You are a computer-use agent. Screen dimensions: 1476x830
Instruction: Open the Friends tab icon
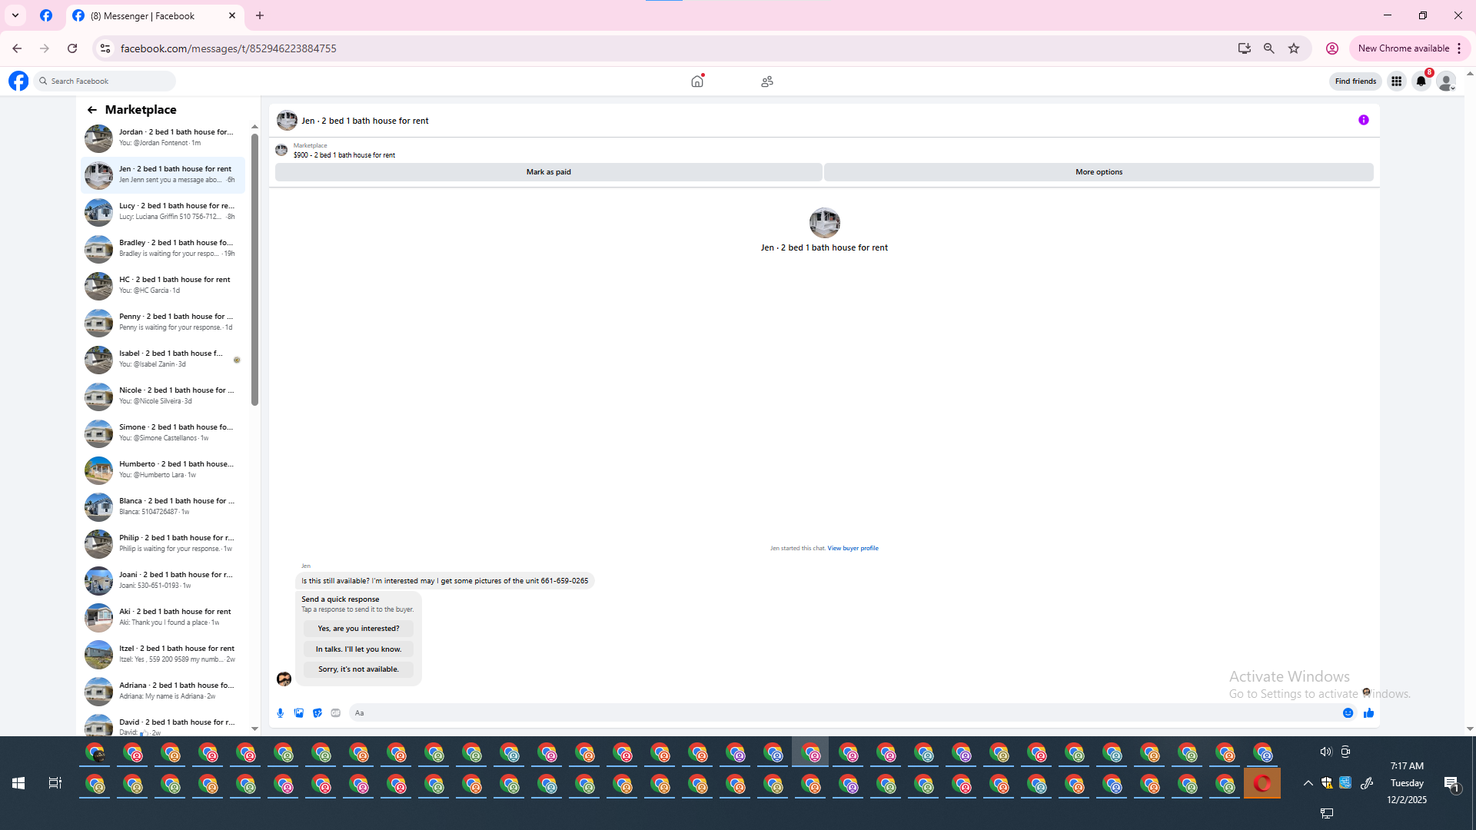click(x=766, y=81)
